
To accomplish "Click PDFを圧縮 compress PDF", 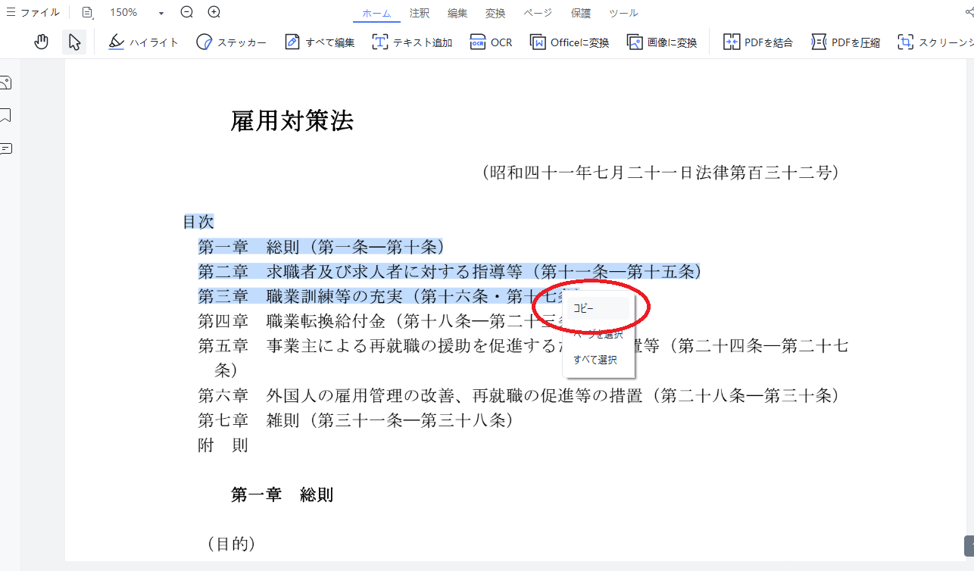I will tap(845, 42).
